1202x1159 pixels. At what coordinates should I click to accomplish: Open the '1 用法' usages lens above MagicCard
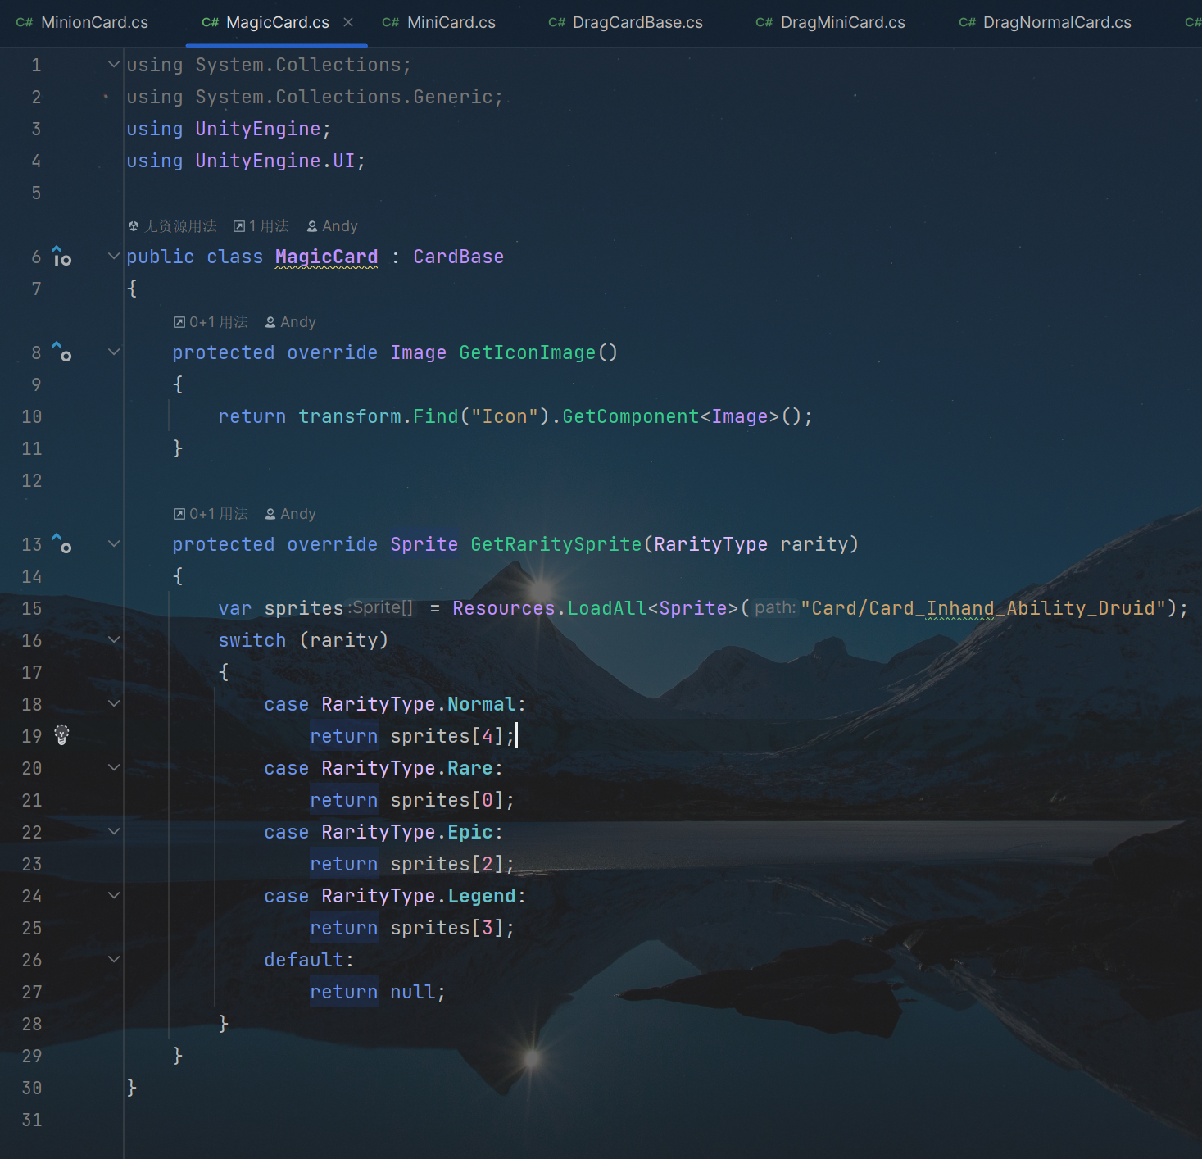[x=261, y=226]
